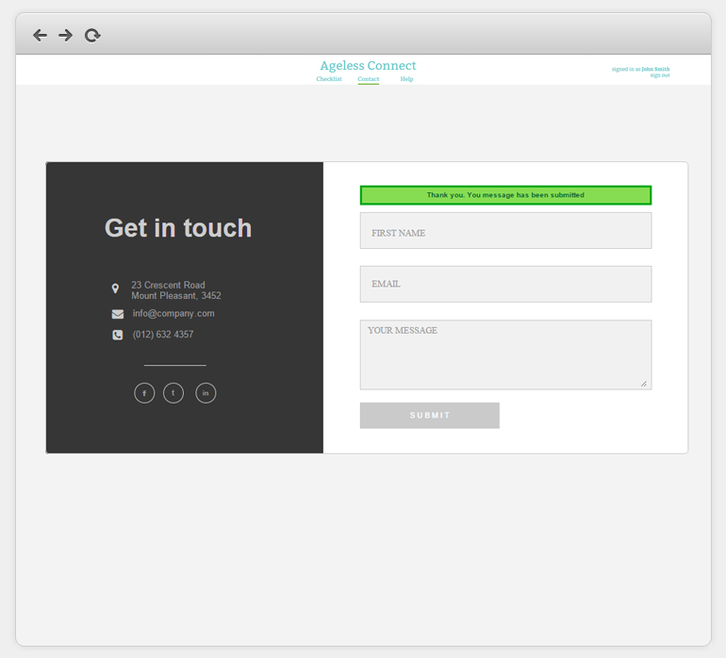Click the location pin icon
The height and width of the screenshot is (658, 726).
116,289
